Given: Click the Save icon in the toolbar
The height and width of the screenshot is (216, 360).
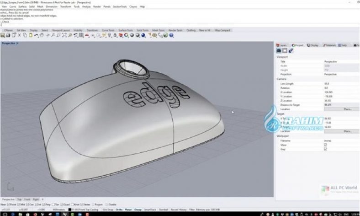Looking at the screenshot, I should [x=3, y=35].
